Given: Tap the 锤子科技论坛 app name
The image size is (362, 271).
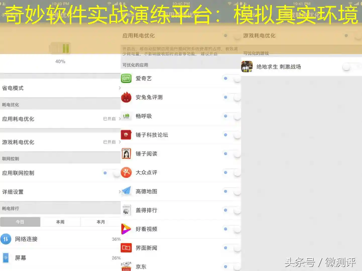Looking at the screenshot, I should (x=152, y=135).
